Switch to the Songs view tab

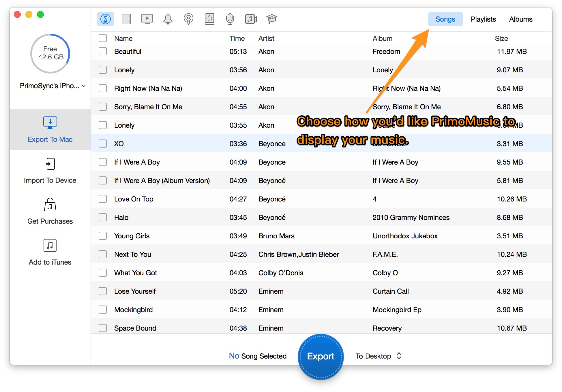[x=445, y=19]
